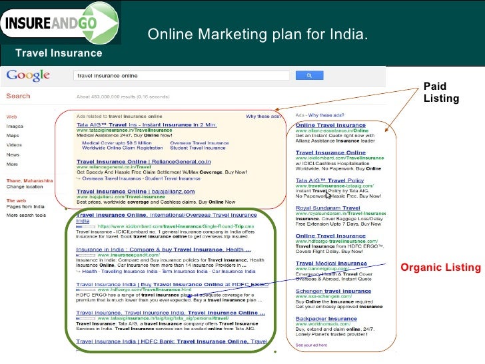Open 'Term Insurance India' sitelink
Image resolution: width=485 pixels, height=364 pixels.
[x=185, y=271]
